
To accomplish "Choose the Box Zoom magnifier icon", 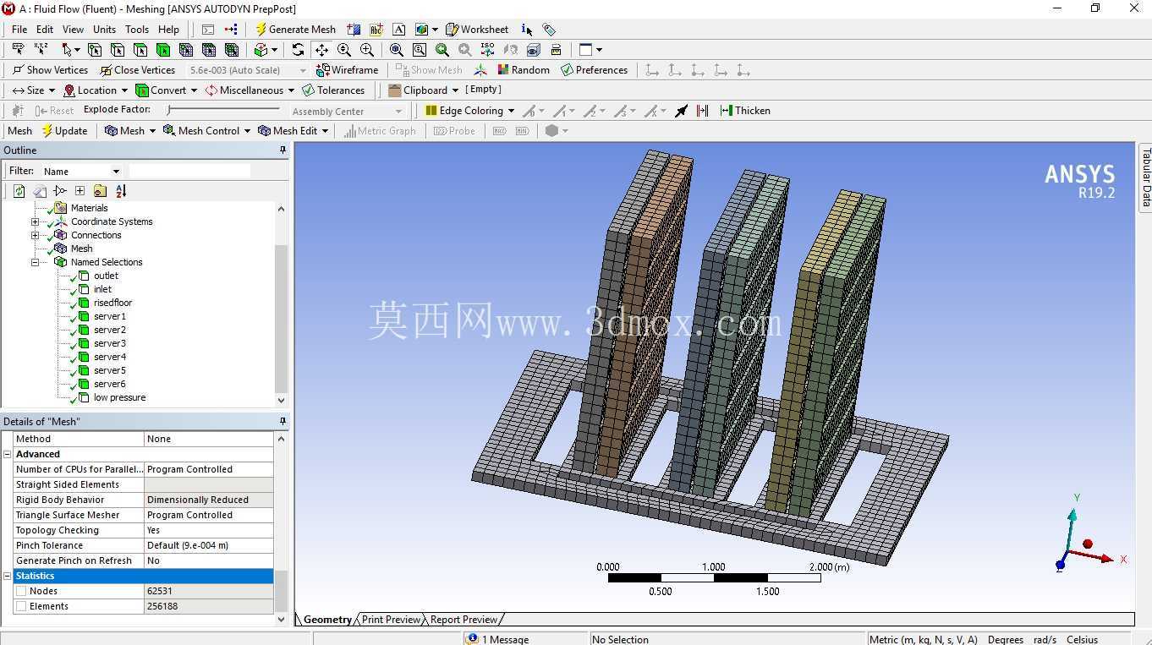I will (420, 50).
